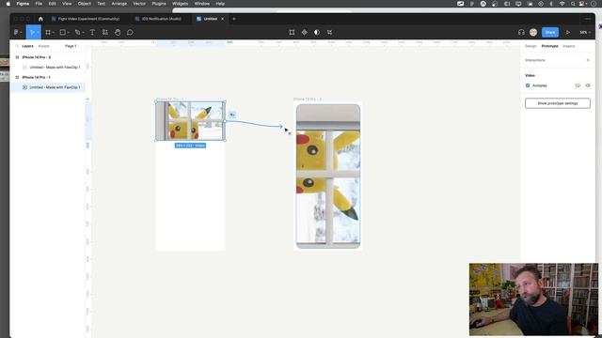Open the Widgets menu
Image resolution: width=602 pixels, height=338 pixels.
point(180,4)
